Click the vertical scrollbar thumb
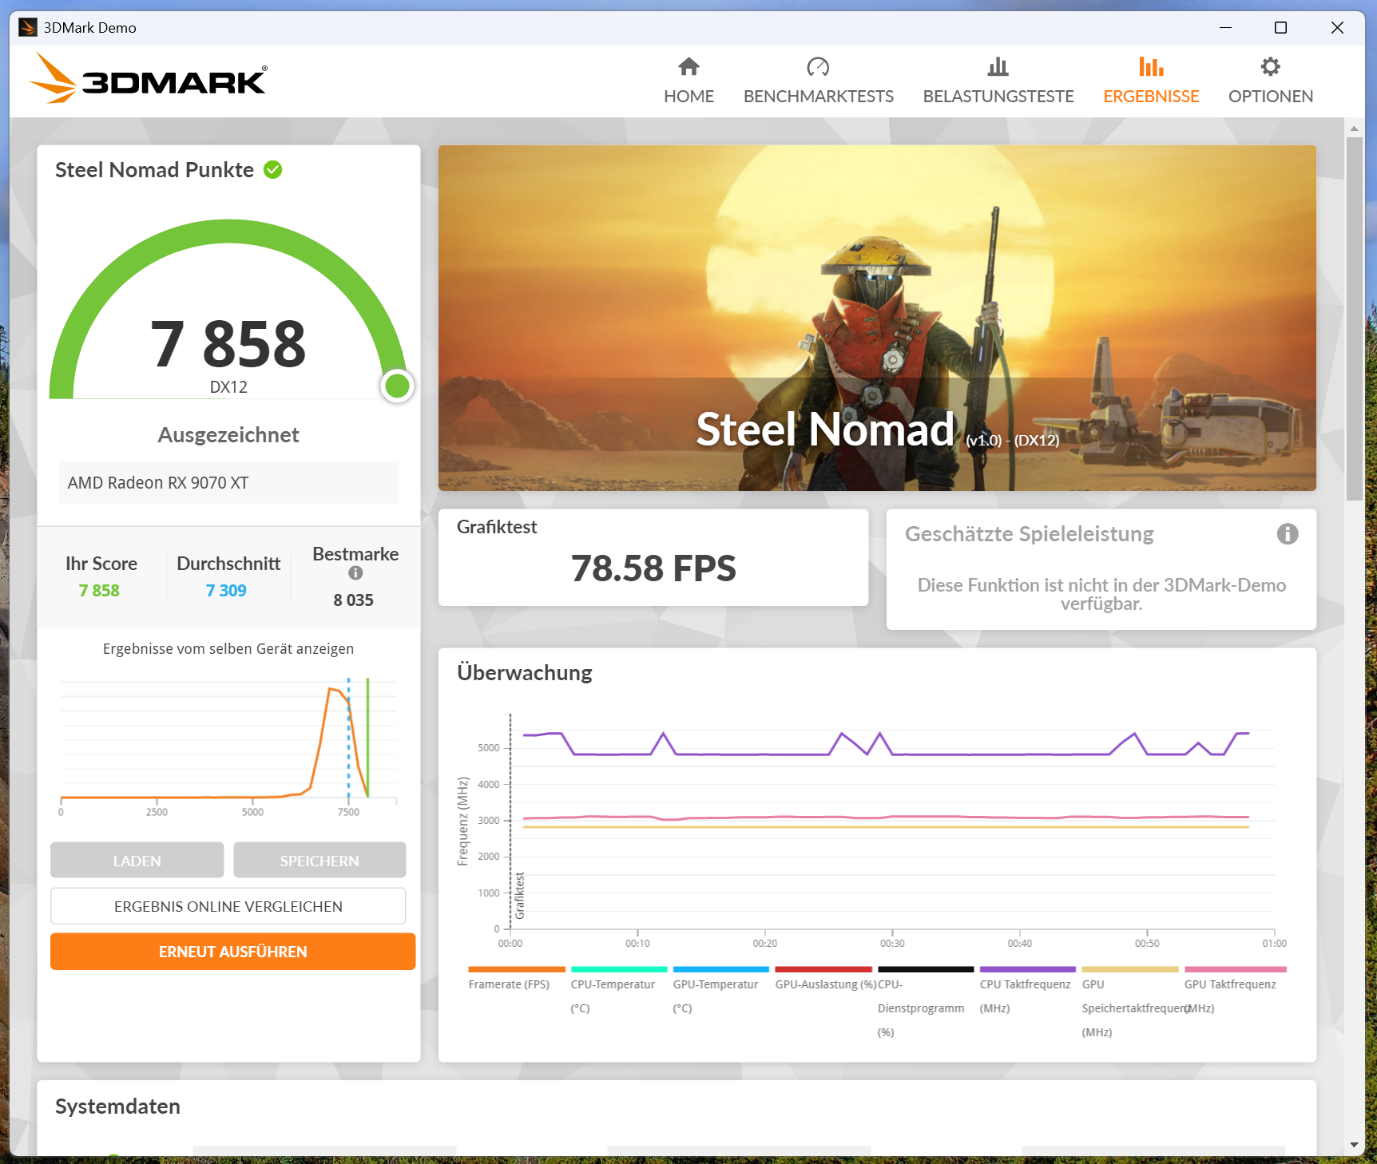This screenshot has height=1164, width=1377. (x=1354, y=318)
